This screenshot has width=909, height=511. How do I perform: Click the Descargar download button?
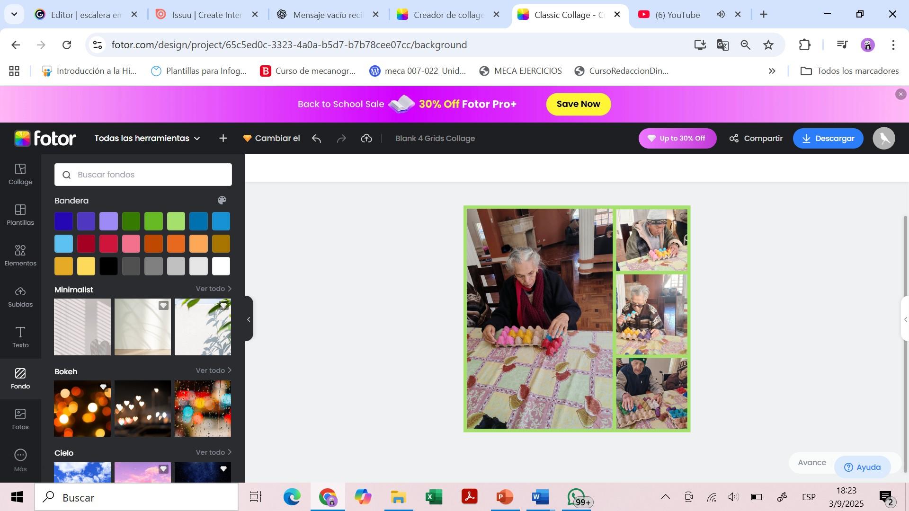tap(828, 139)
